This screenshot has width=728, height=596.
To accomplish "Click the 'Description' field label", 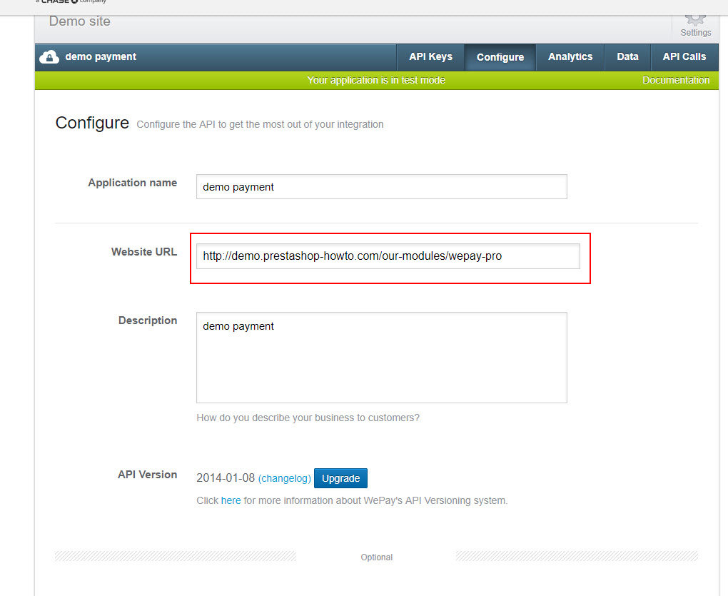I will 148,320.
